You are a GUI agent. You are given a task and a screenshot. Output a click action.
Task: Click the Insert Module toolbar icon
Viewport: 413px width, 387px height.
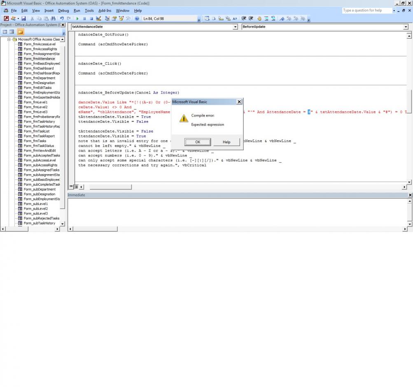(x=13, y=19)
